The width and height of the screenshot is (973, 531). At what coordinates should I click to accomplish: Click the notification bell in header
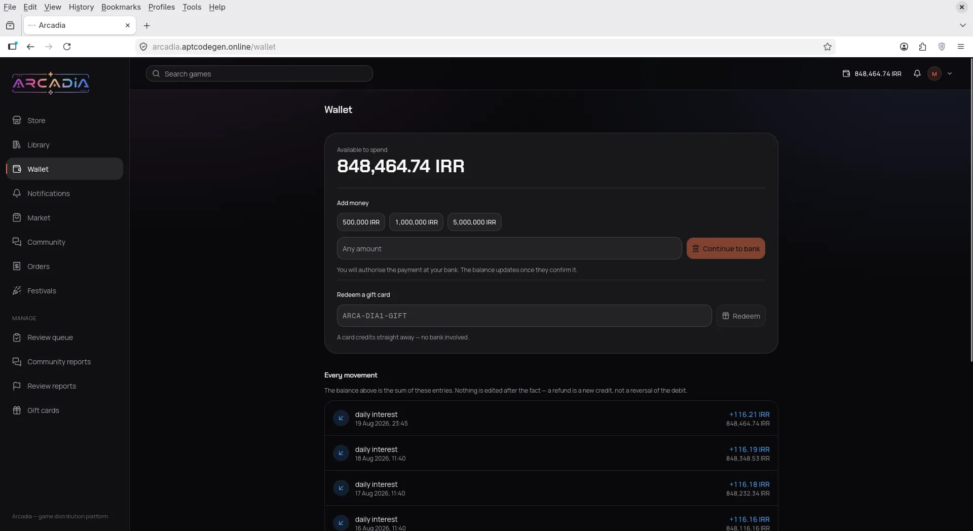[x=917, y=73]
